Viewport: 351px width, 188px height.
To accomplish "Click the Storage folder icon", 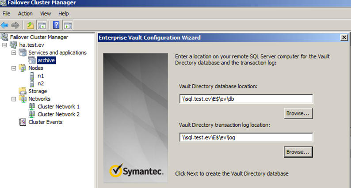I will 23,91.
